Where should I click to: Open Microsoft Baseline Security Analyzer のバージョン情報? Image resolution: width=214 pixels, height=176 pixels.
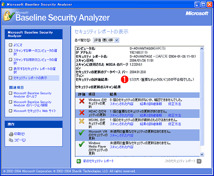(33, 104)
